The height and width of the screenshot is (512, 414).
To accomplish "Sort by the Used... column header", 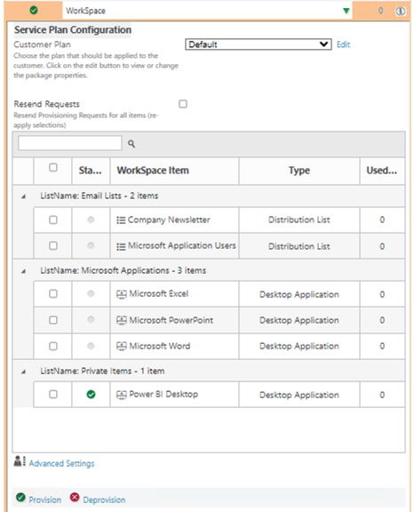I will [x=382, y=171].
